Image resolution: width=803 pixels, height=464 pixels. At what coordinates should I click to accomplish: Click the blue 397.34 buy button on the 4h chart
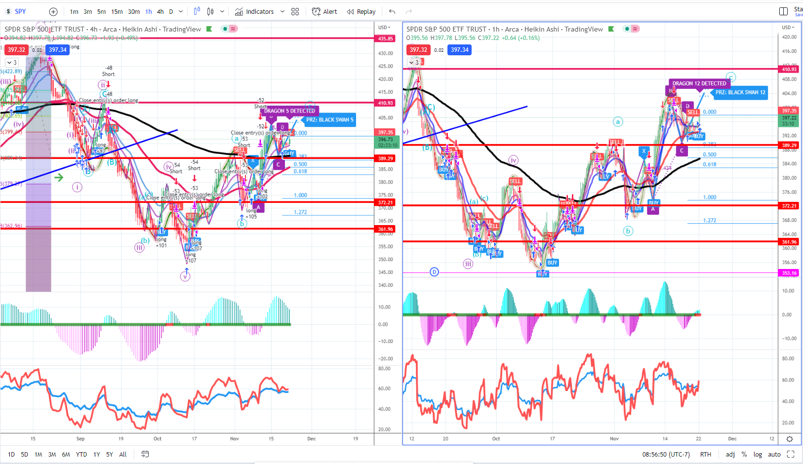point(58,50)
